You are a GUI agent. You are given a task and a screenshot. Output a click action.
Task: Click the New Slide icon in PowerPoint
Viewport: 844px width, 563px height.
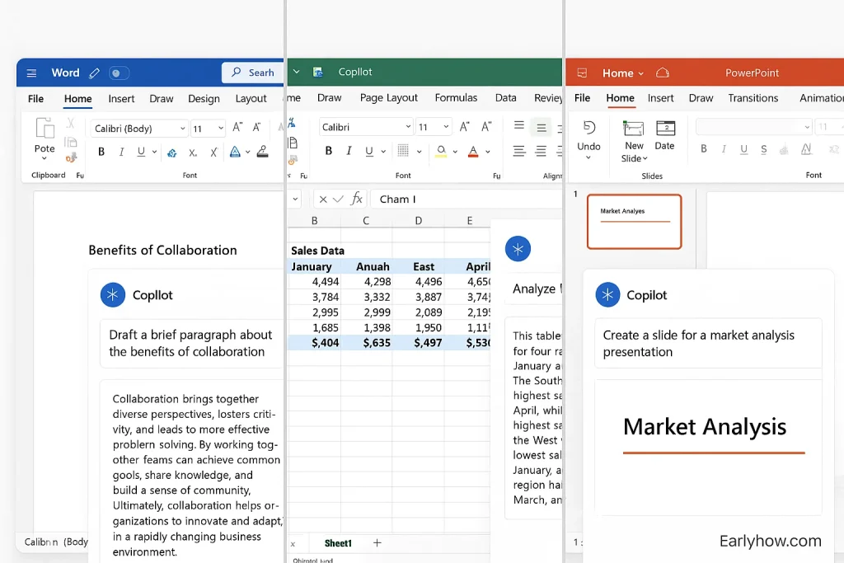[x=634, y=129]
